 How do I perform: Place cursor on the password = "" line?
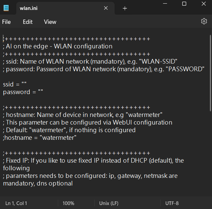point(23,92)
